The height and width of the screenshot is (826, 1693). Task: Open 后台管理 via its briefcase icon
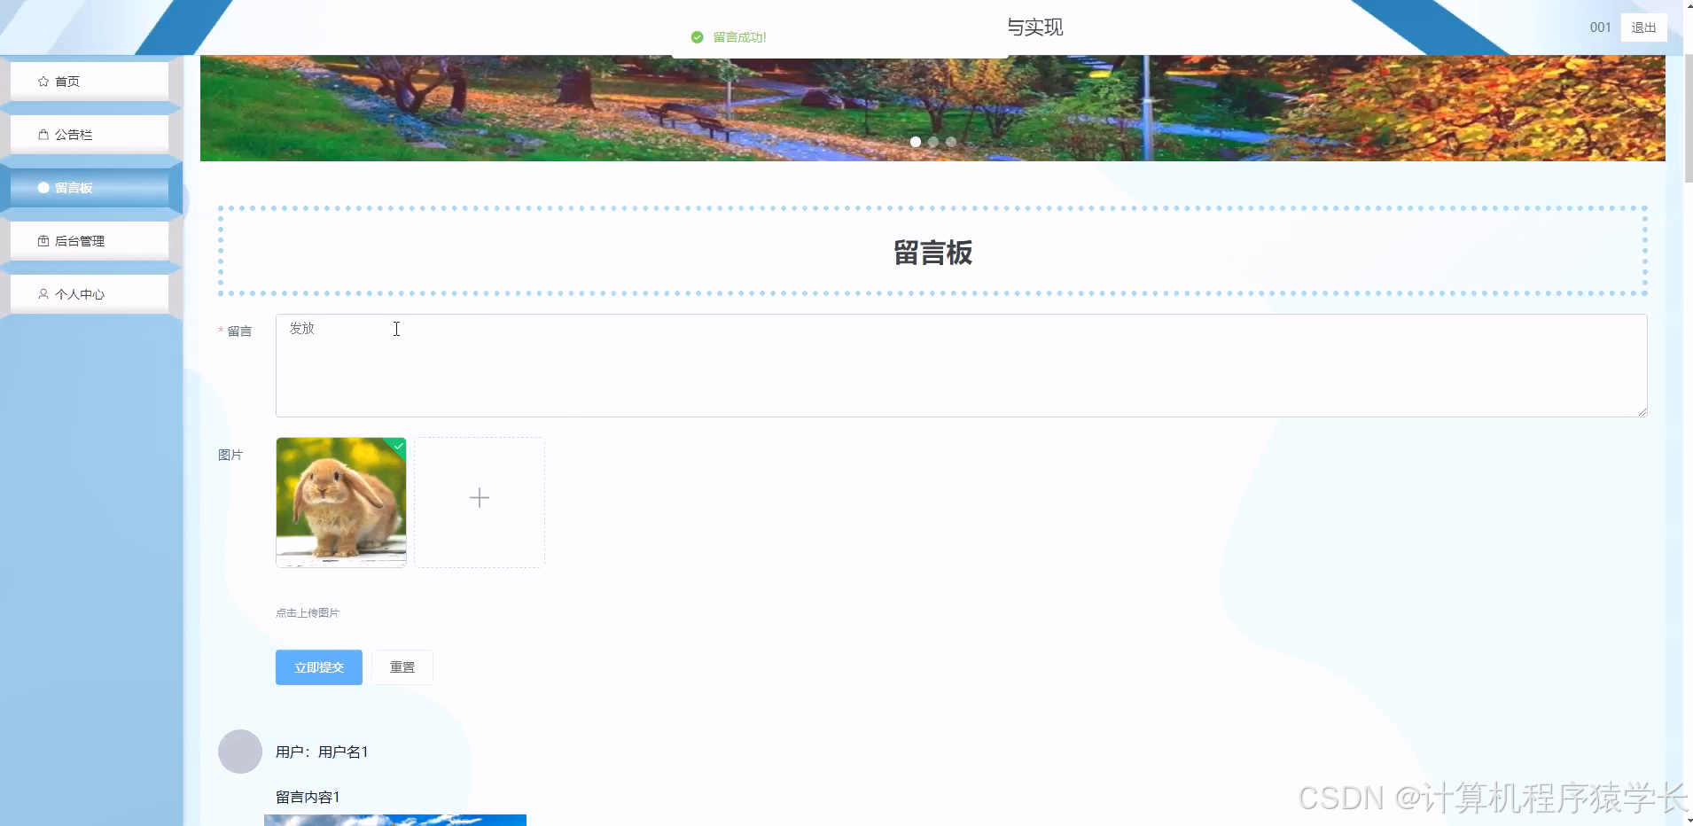[43, 240]
